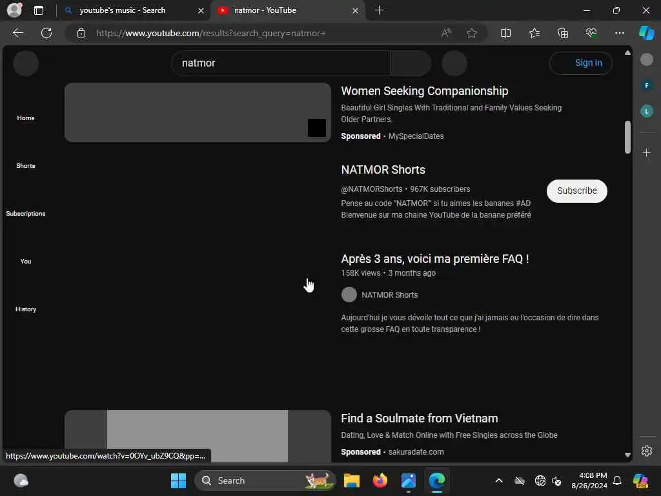View site information lock icon
The height and width of the screenshot is (496, 661).
pos(81,33)
